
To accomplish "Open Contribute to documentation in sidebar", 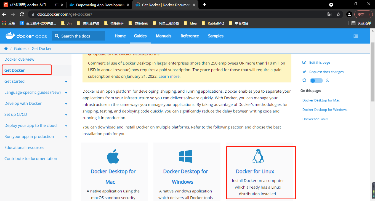I will point(31,159).
